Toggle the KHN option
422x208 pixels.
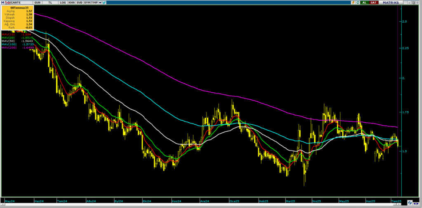click(71, 2)
